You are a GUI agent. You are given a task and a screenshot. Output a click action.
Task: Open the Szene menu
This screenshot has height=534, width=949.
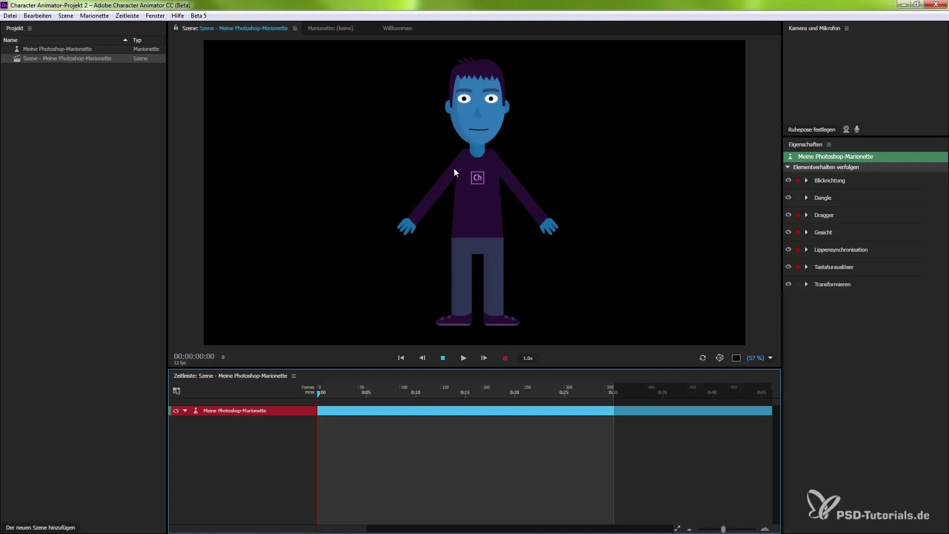pyautogui.click(x=66, y=16)
